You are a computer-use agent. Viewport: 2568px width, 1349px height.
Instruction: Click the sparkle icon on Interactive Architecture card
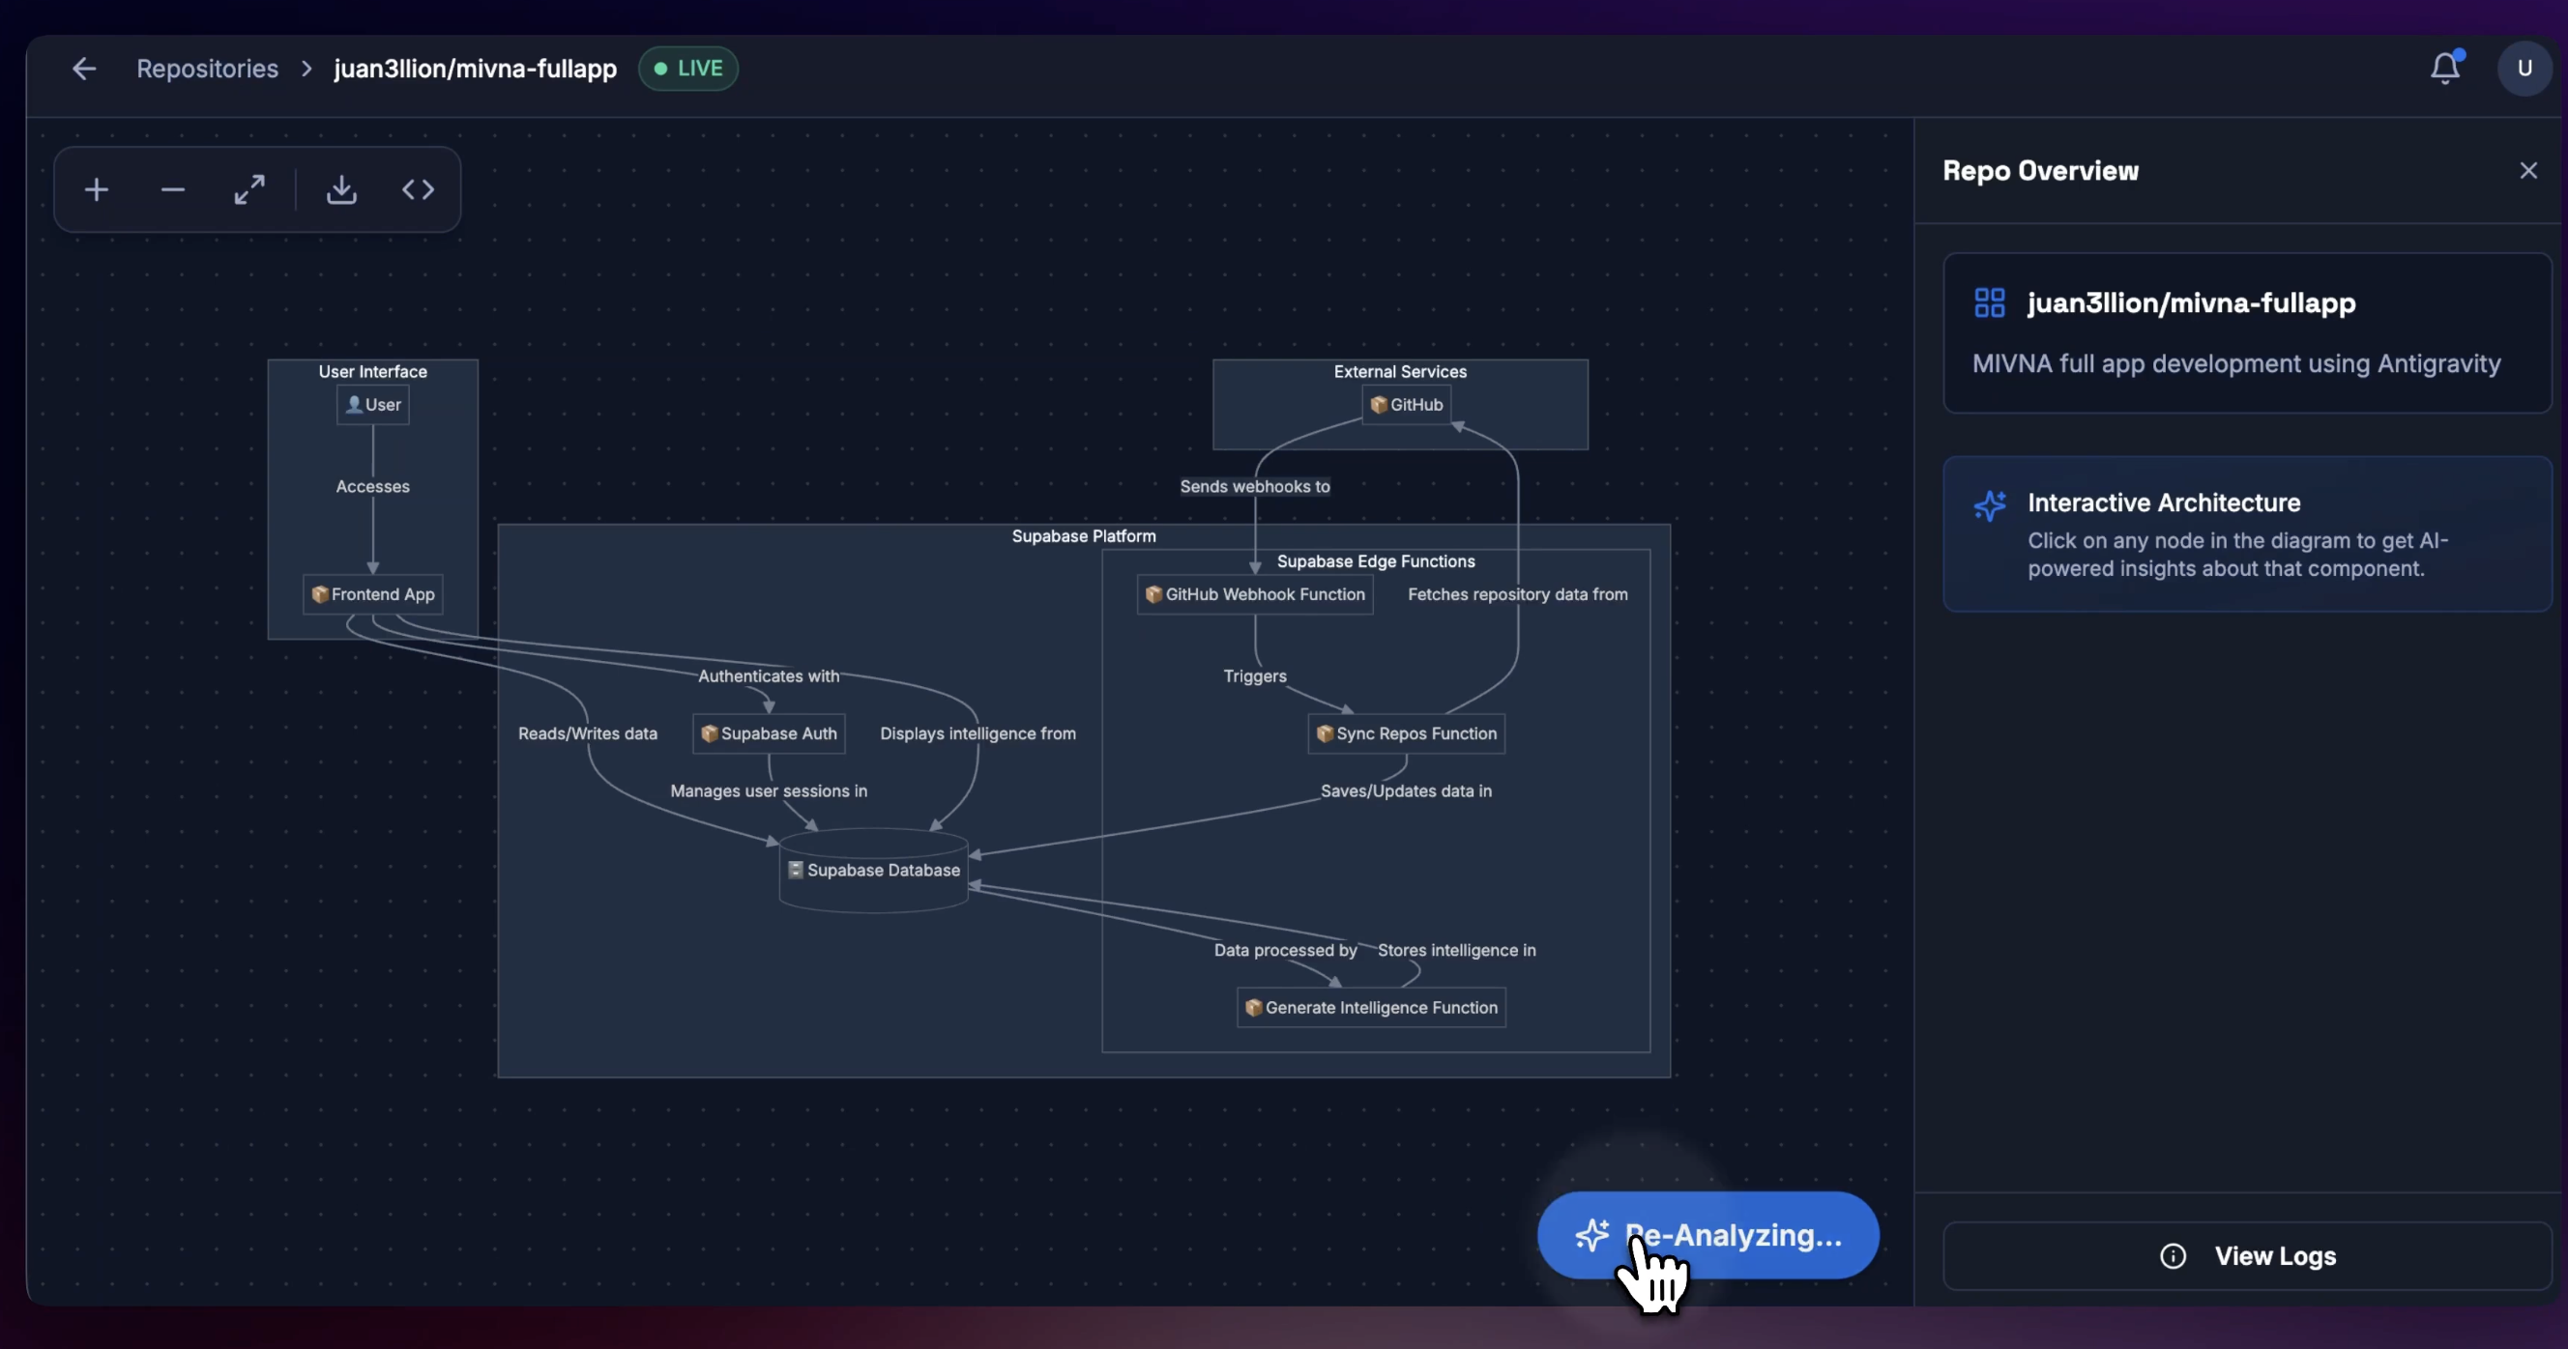pos(1990,506)
